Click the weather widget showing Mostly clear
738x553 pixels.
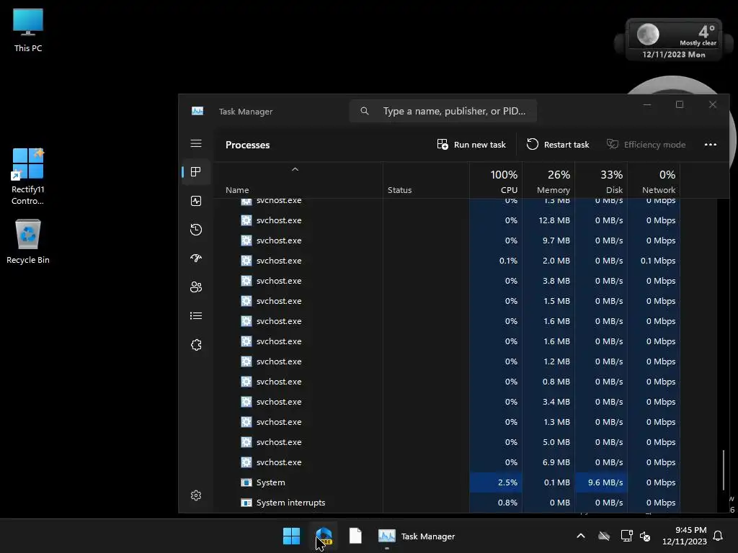674,40
